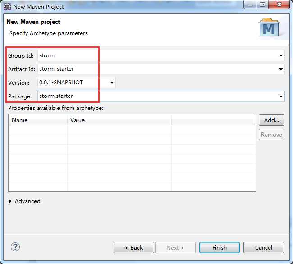The image size is (293, 264).
Task: Click the Value column header
Action: (x=119, y=120)
